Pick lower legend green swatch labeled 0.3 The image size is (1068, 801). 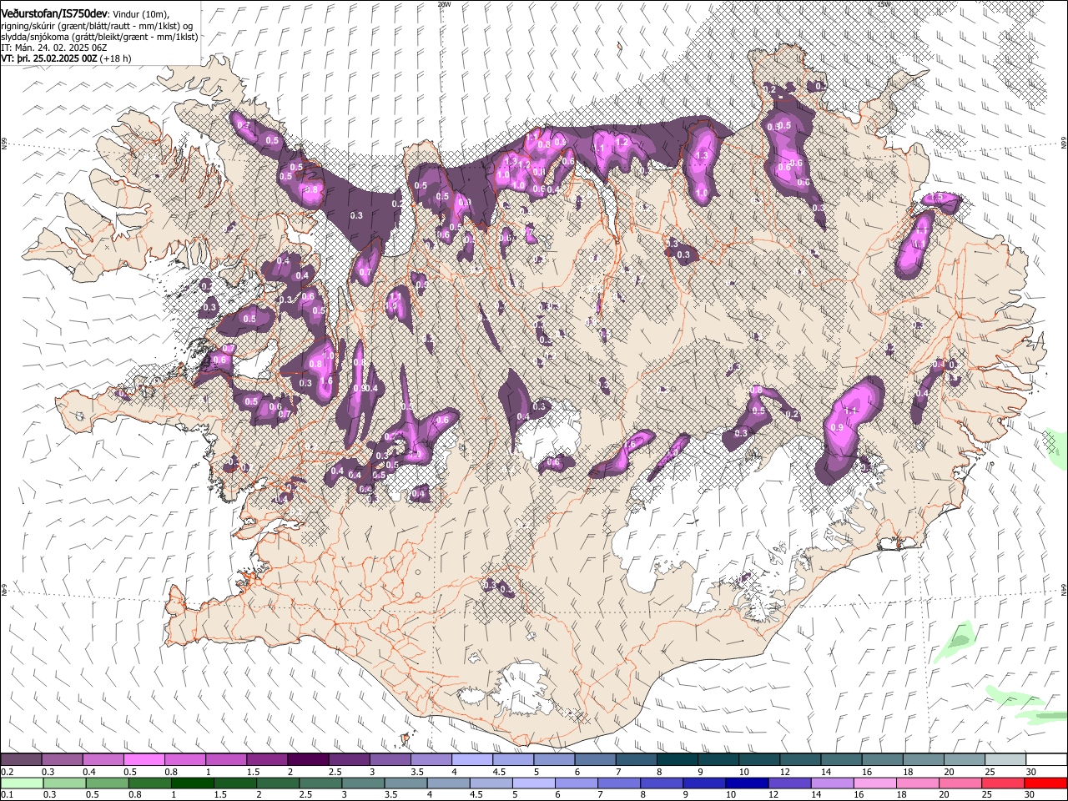[x=64, y=783]
